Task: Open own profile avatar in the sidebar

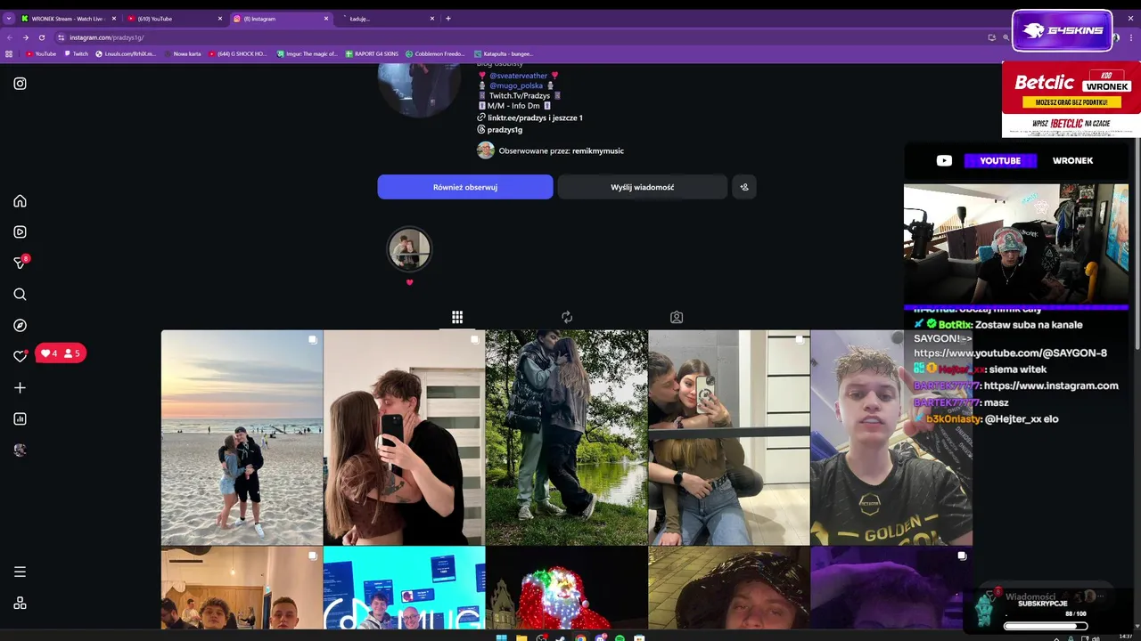Action: point(20,450)
